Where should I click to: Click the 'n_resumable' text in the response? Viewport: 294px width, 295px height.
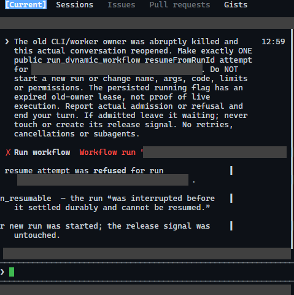pyautogui.click(x=26, y=199)
